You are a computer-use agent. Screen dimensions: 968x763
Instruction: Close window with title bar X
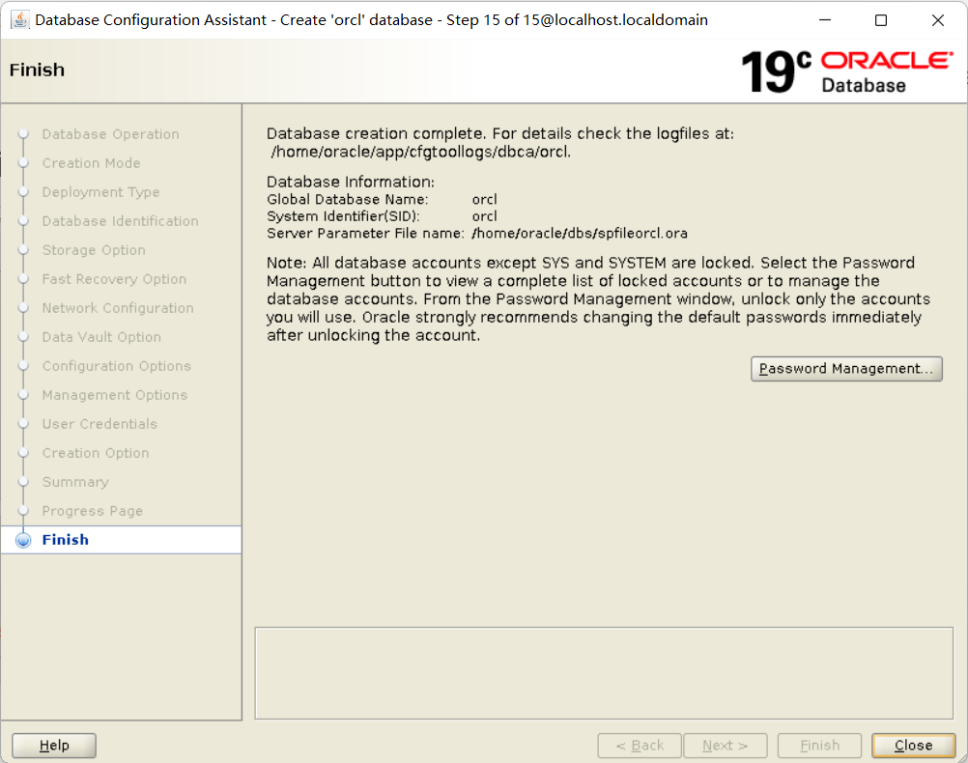point(938,19)
